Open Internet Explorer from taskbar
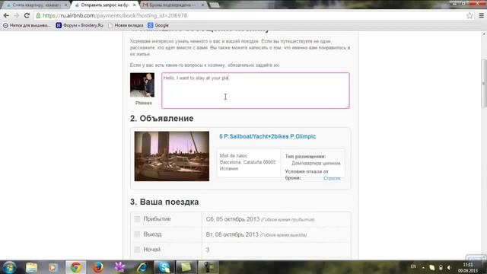Screen dimensions: 487x274 click(x=142, y=267)
